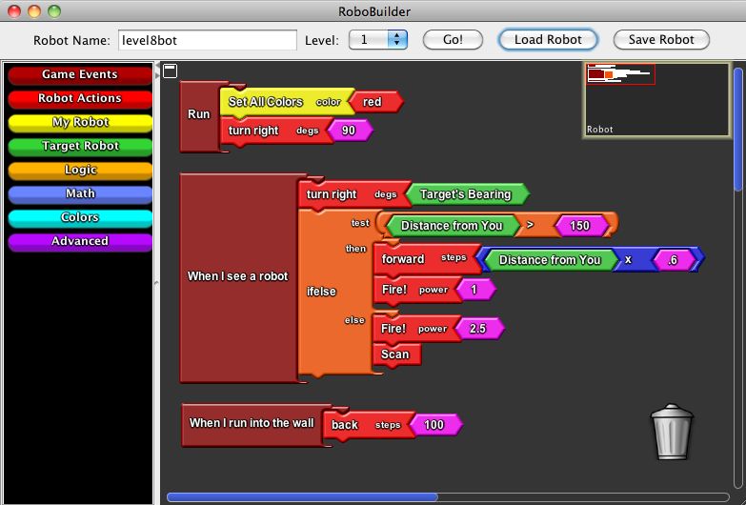Open the Colors block drawer

[x=79, y=217]
